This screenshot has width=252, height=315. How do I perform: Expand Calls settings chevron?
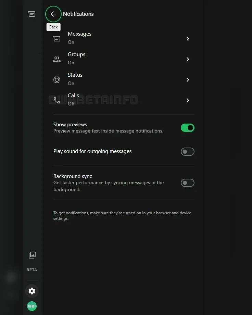(188, 100)
